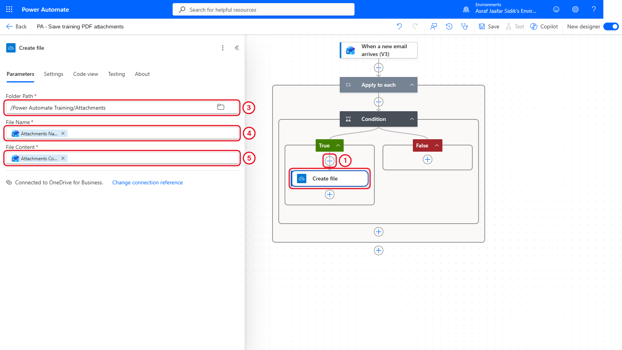Click in Search for helpful resources box
The image size is (622, 350).
pos(264,9)
